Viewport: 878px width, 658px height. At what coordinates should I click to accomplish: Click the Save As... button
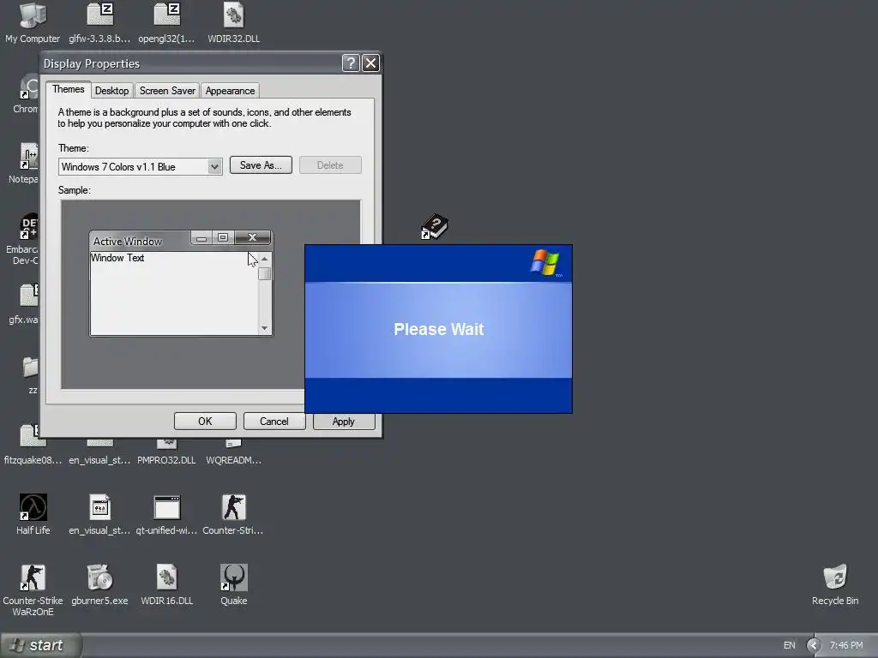(x=261, y=165)
